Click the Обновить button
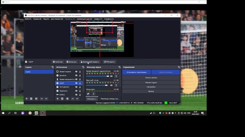 pyautogui.click(x=109, y=62)
